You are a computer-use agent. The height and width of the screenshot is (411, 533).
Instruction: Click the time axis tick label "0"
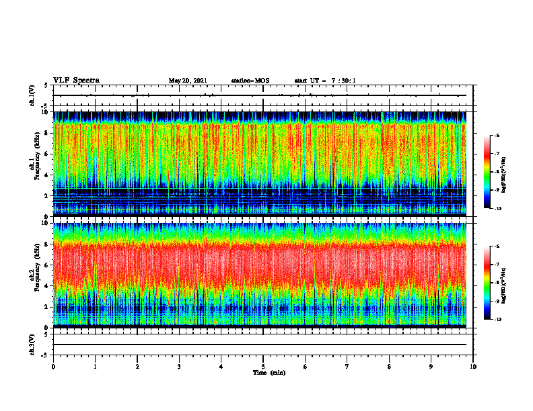(x=53, y=367)
